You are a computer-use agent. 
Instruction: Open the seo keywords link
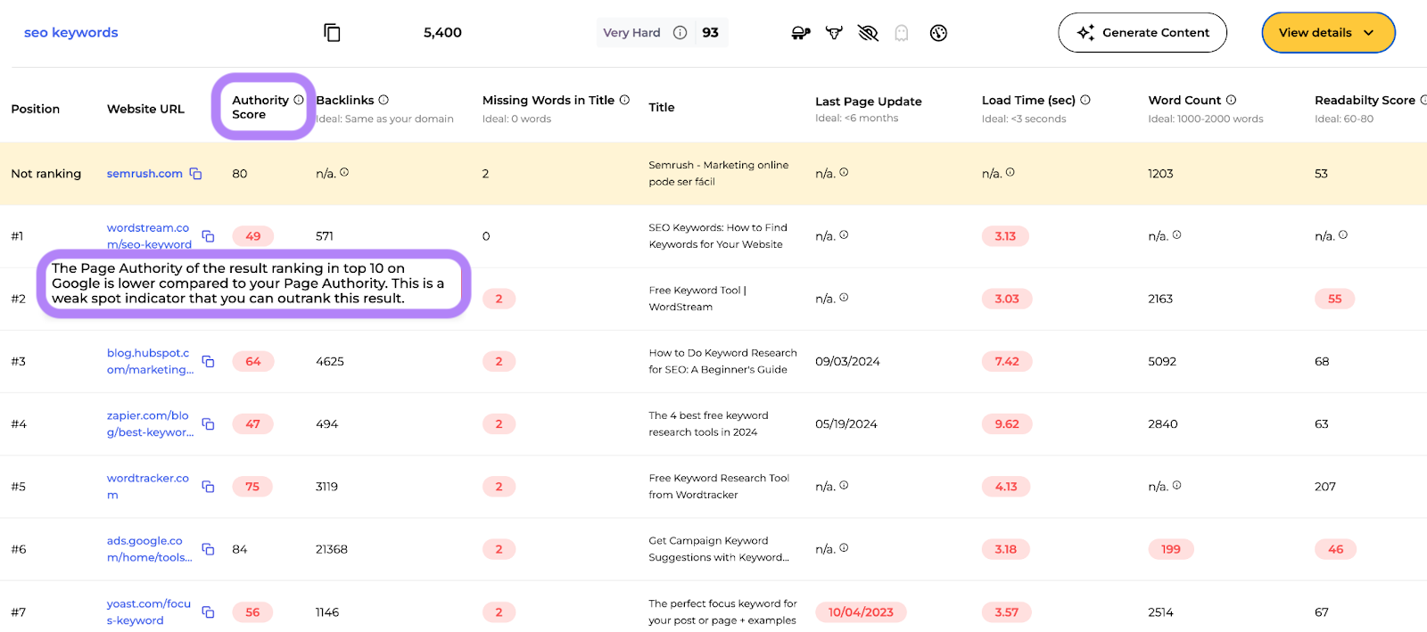pyautogui.click(x=70, y=33)
